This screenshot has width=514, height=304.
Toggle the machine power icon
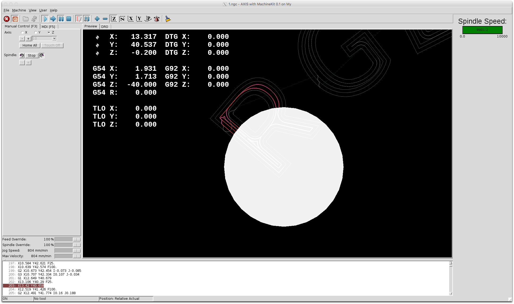[x=15, y=19]
